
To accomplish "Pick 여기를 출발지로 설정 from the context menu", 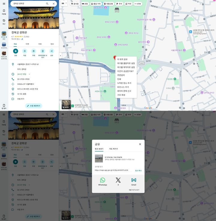I will click(126, 63).
